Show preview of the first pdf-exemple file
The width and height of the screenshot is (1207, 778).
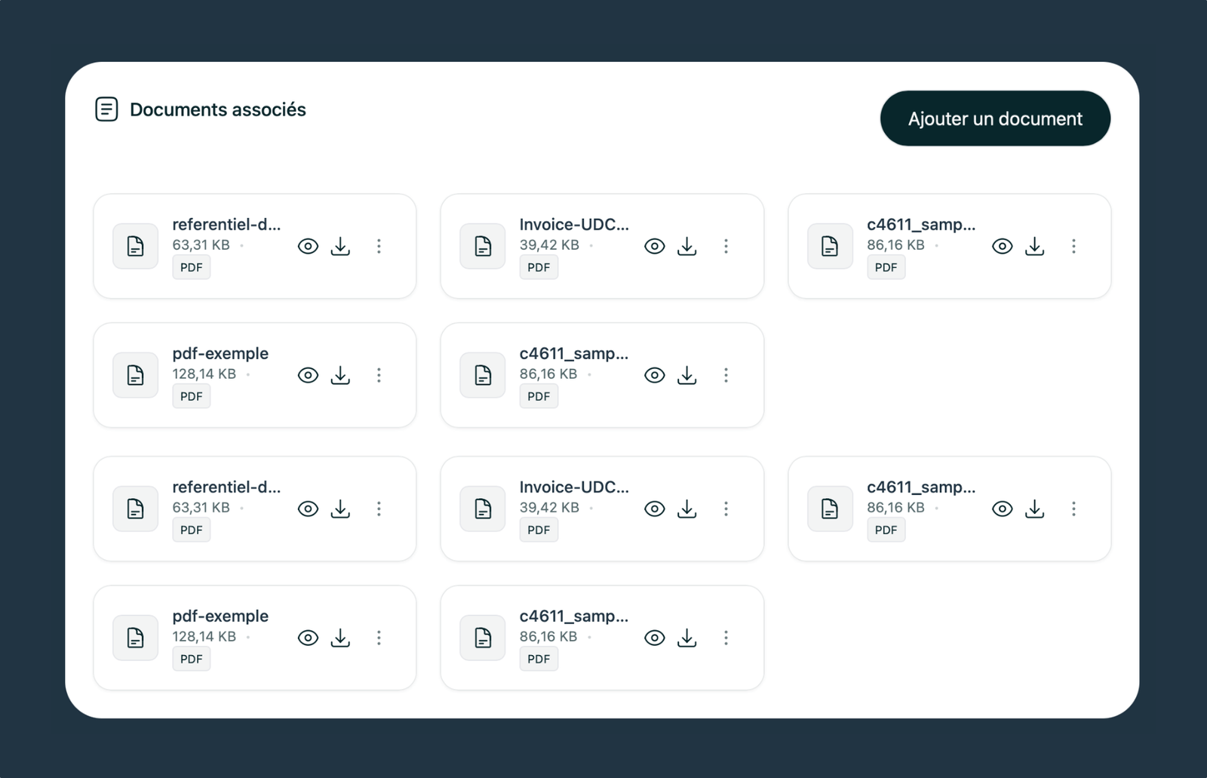click(x=308, y=375)
